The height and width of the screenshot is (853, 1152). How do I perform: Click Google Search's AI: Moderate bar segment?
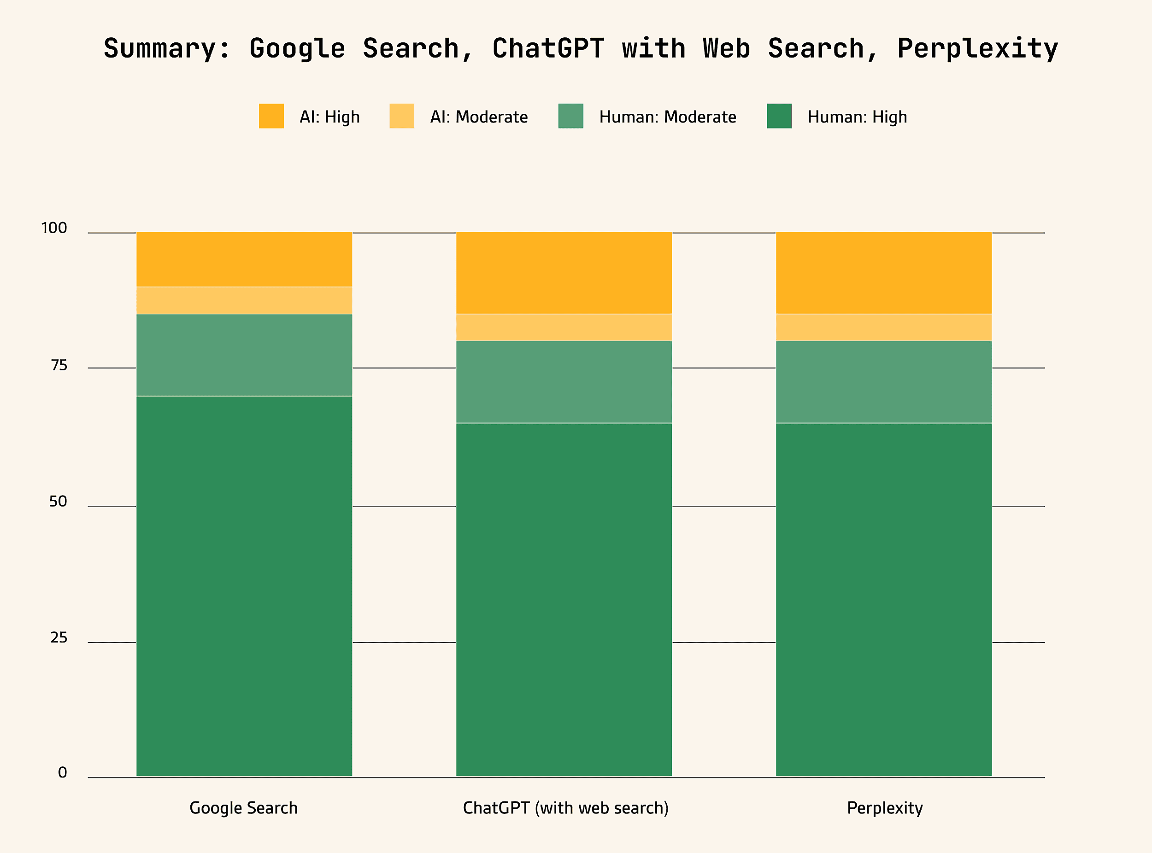(244, 300)
